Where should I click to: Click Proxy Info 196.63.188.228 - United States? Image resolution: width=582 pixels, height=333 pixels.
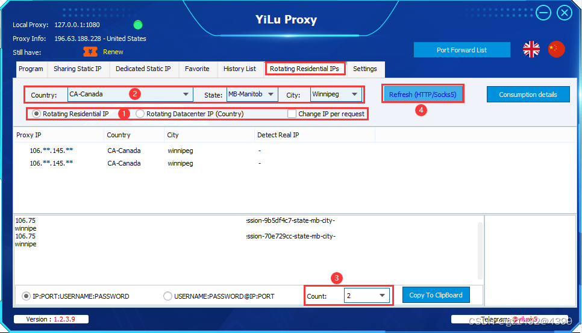click(x=100, y=39)
